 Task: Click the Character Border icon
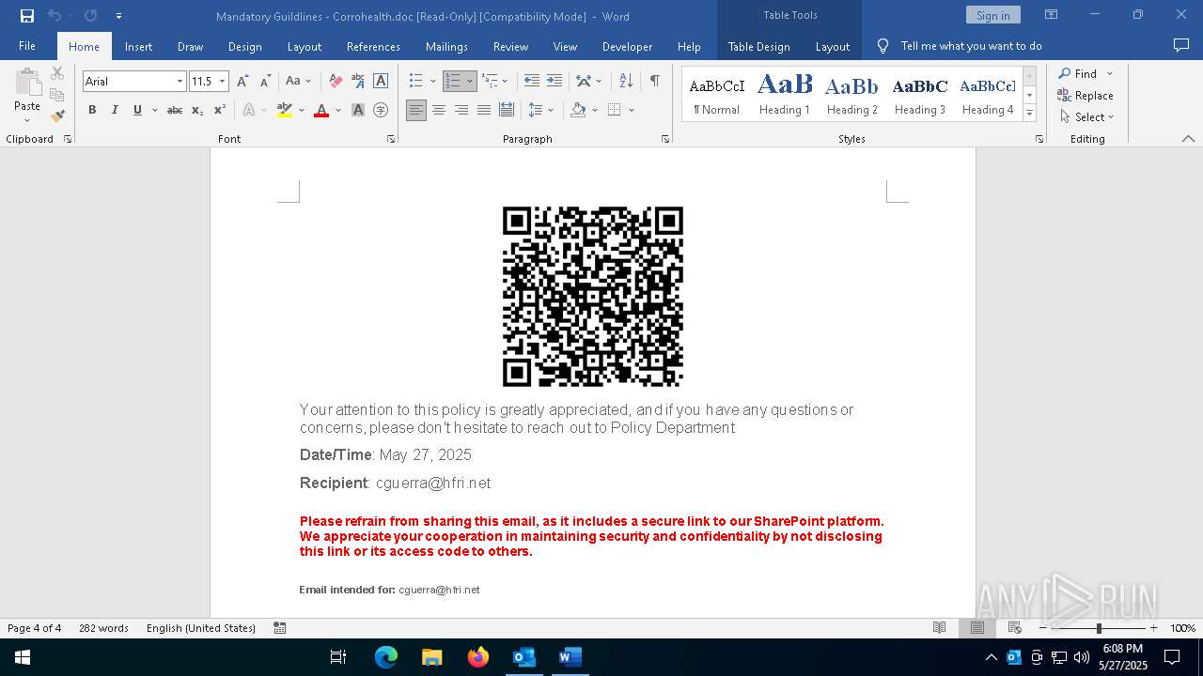tap(381, 82)
